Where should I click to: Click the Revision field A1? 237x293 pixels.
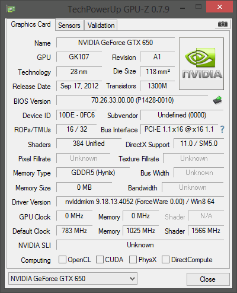(157, 57)
